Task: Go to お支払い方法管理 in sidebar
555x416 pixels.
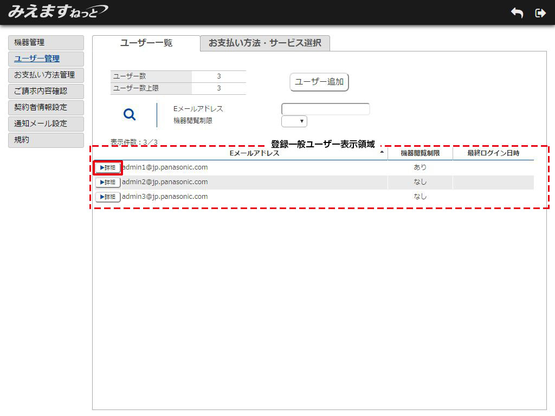Action: coord(46,75)
